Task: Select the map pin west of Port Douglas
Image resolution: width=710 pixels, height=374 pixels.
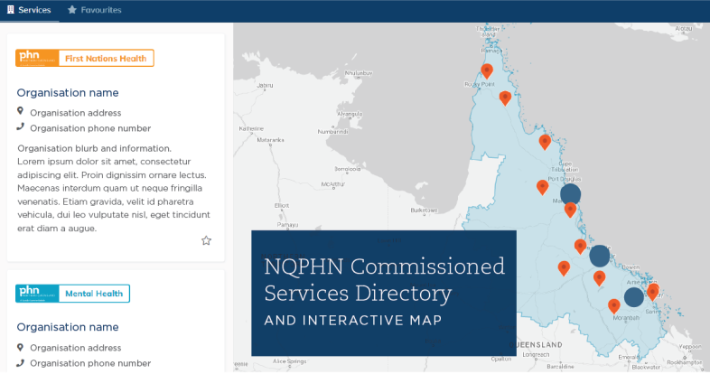Action: (x=543, y=187)
